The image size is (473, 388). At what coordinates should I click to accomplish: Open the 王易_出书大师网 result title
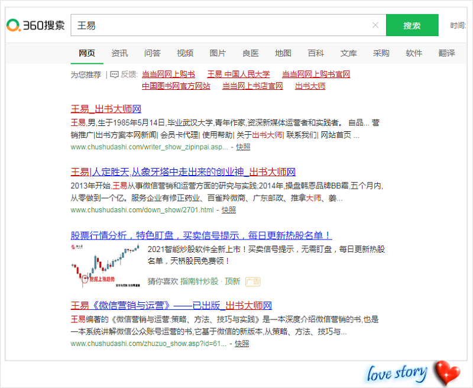click(106, 109)
